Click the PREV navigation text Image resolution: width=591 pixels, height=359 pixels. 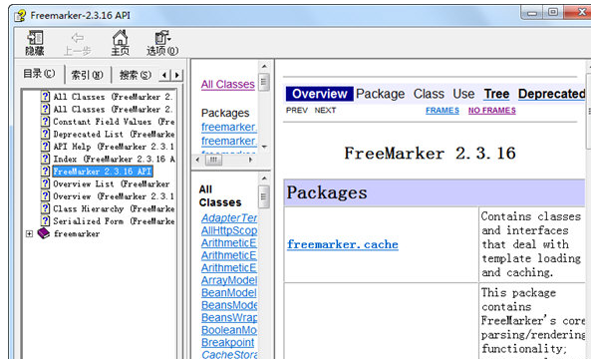tap(297, 111)
